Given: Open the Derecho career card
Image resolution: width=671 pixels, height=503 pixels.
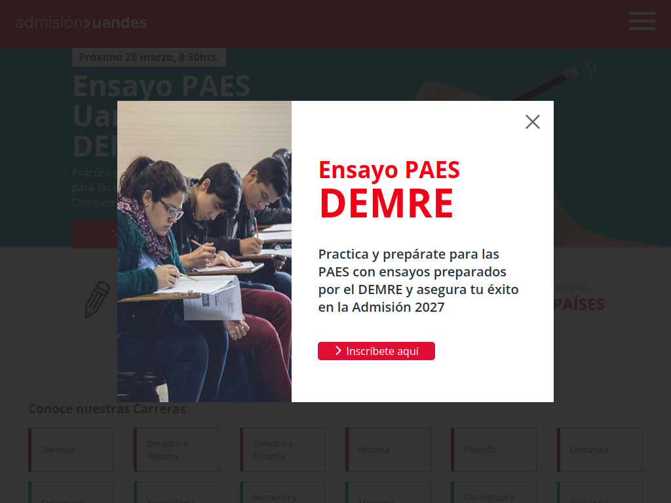Looking at the screenshot, I should point(71,449).
